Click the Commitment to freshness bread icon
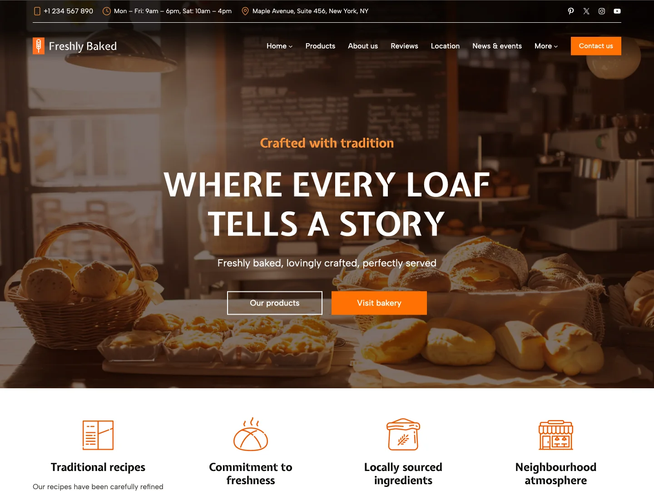This screenshot has width=654, height=491. pos(251,434)
